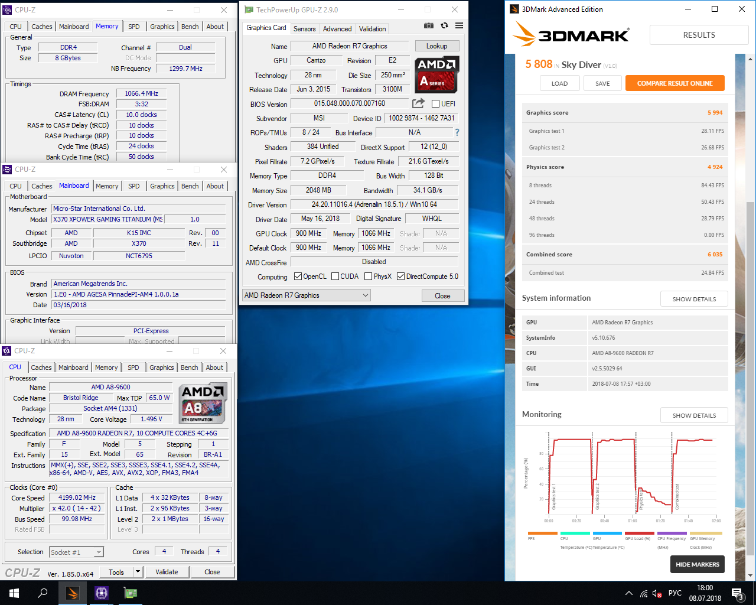Expand Combined score section in 3DMark
The image size is (756, 605).
pyautogui.click(x=624, y=254)
